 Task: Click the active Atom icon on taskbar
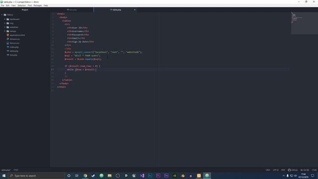pos(207,176)
